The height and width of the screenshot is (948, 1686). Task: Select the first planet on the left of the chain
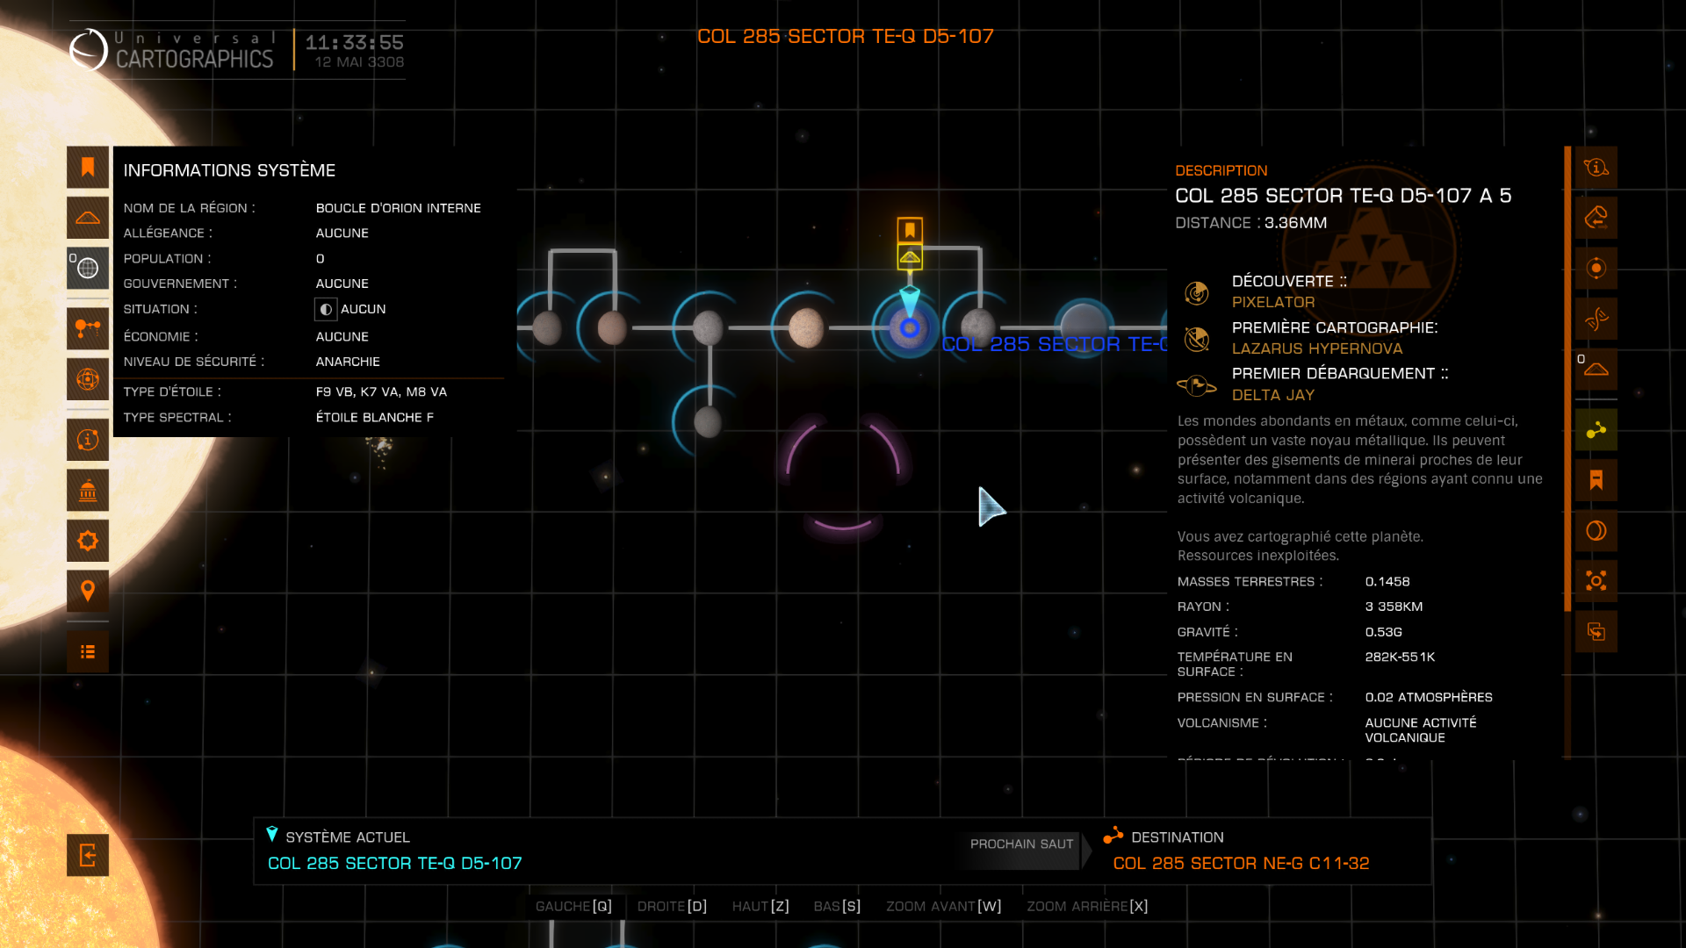[x=547, y=328]
